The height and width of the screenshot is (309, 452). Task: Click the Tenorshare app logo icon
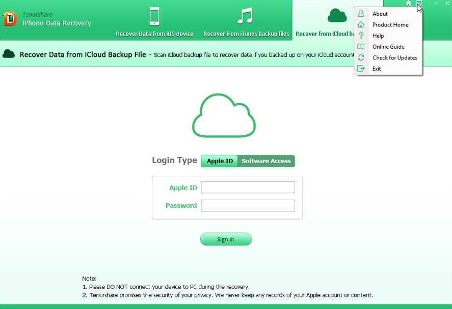click(x=10, y=19)
